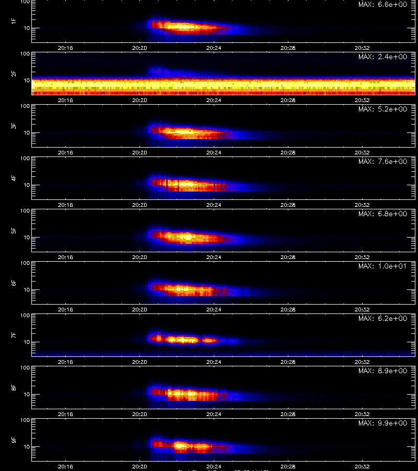Click the 'MAX: 9.9e+00' text

point(382,423)
